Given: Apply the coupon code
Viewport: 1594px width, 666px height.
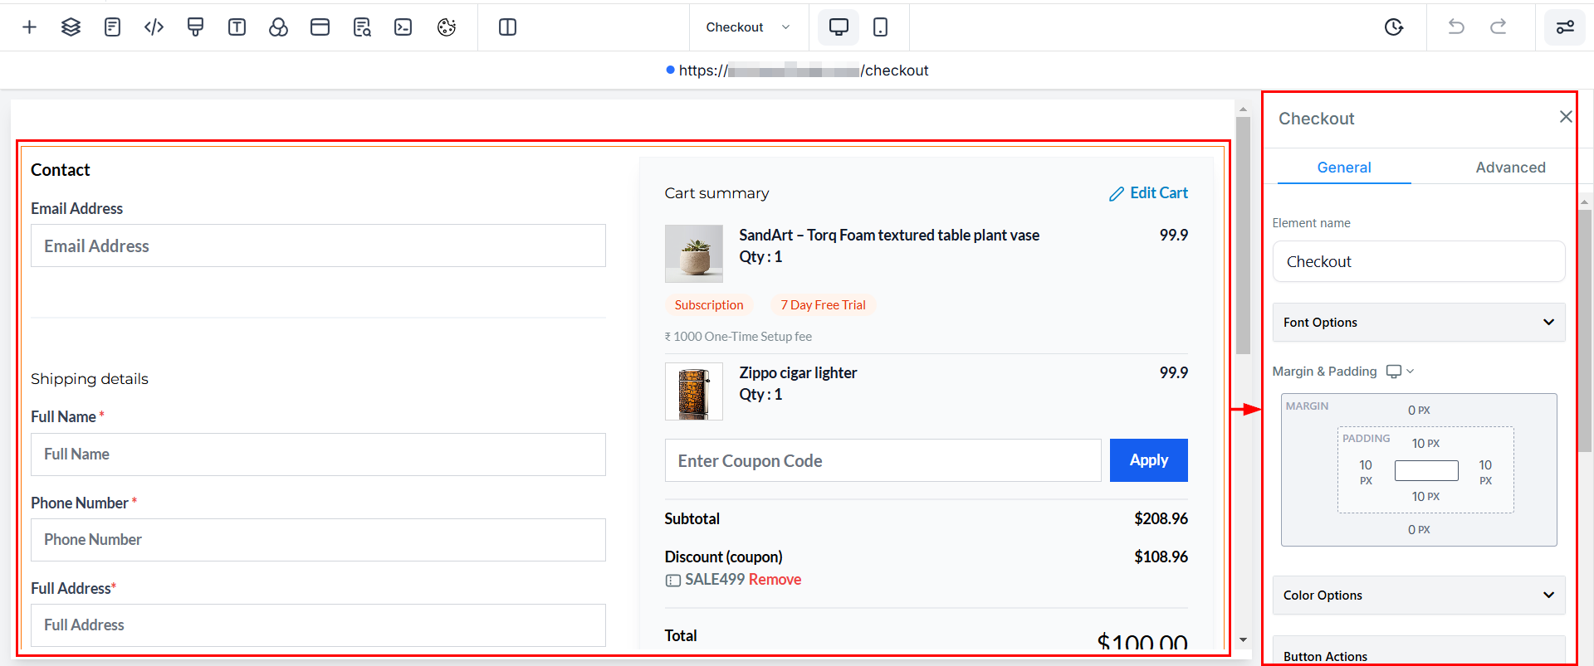Looking at the screenshot, I should (x=1149, y=460).
